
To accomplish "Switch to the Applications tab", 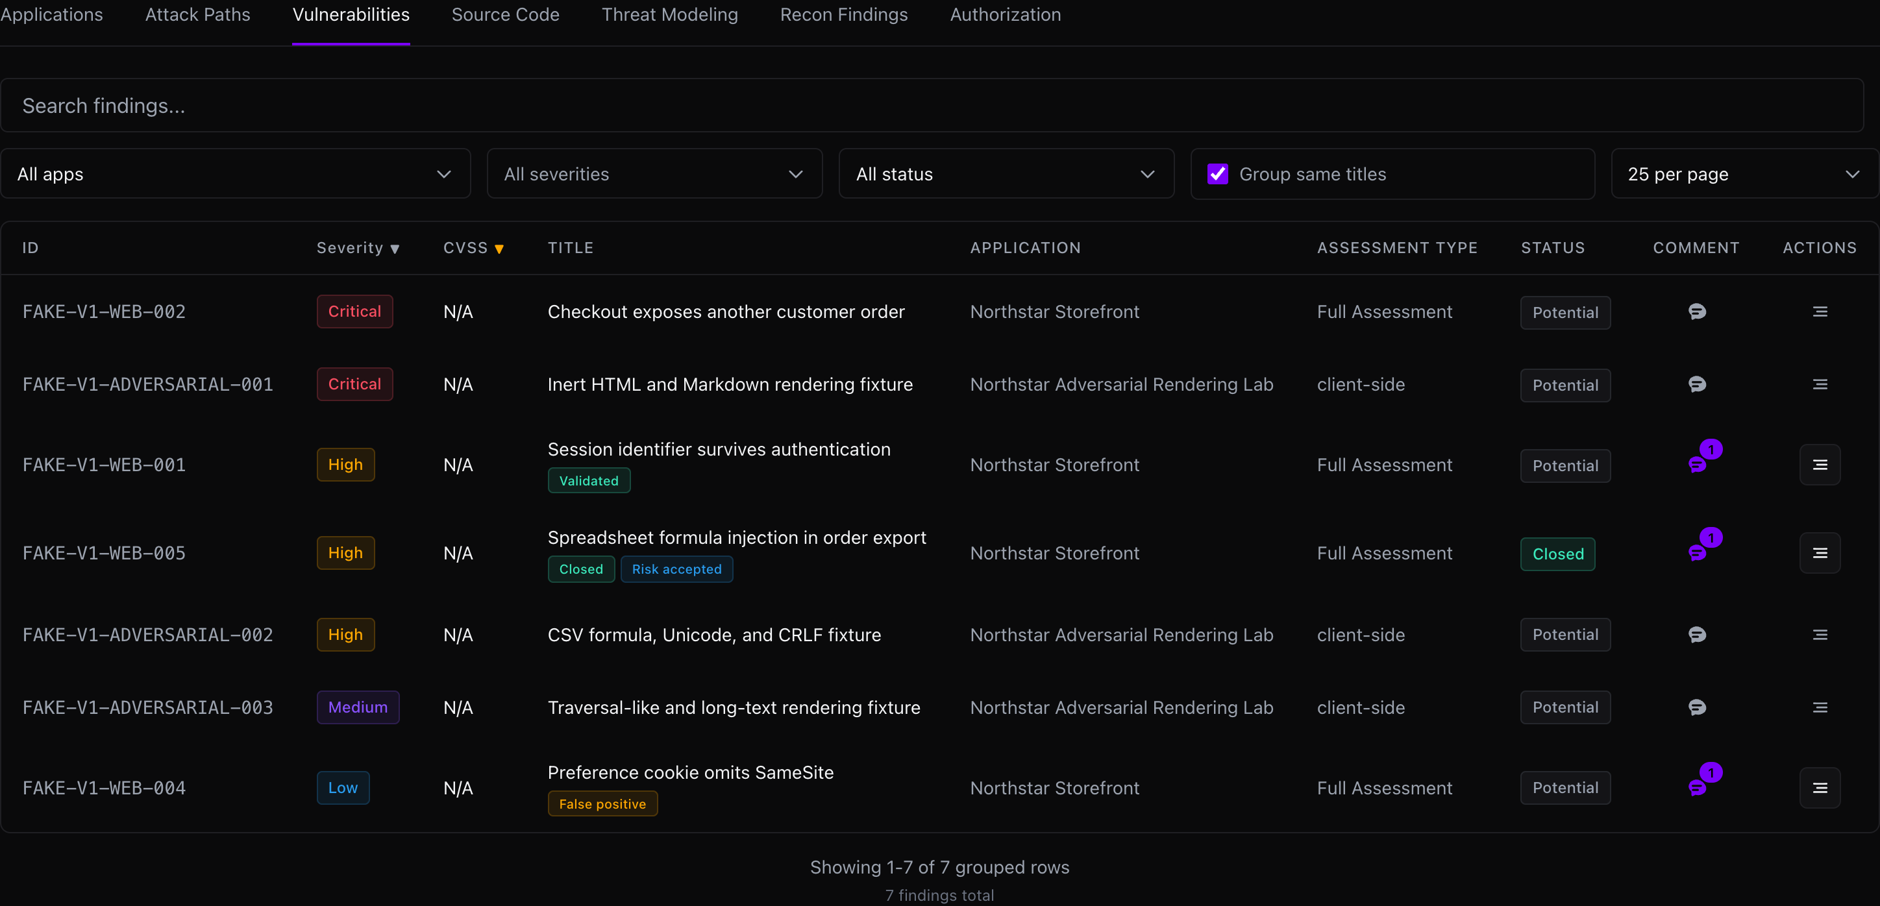I will [51, 14].
